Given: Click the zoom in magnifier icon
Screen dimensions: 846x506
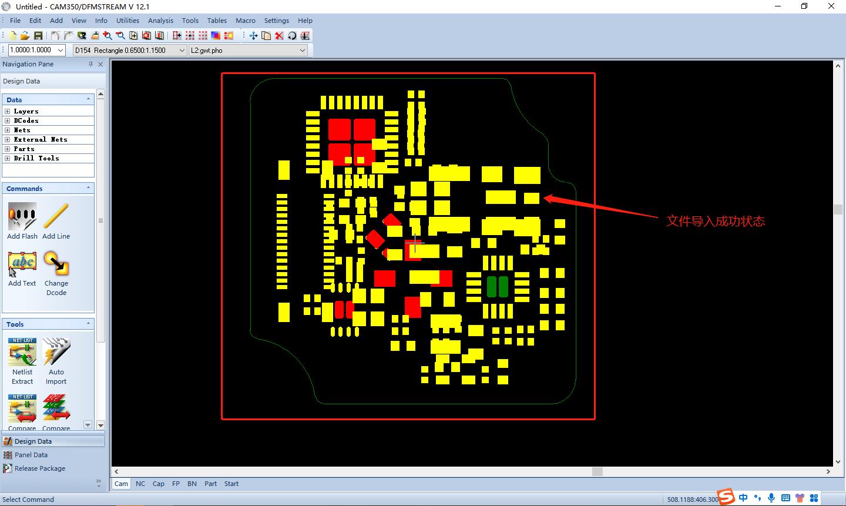Looking at the screenshot, I should (108, 36).
